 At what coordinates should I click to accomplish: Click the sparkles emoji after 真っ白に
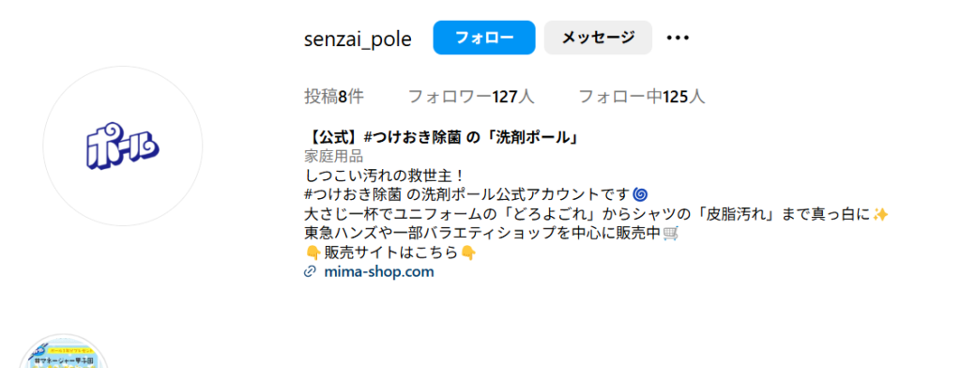pyautogui.click(x=880, y=214)
